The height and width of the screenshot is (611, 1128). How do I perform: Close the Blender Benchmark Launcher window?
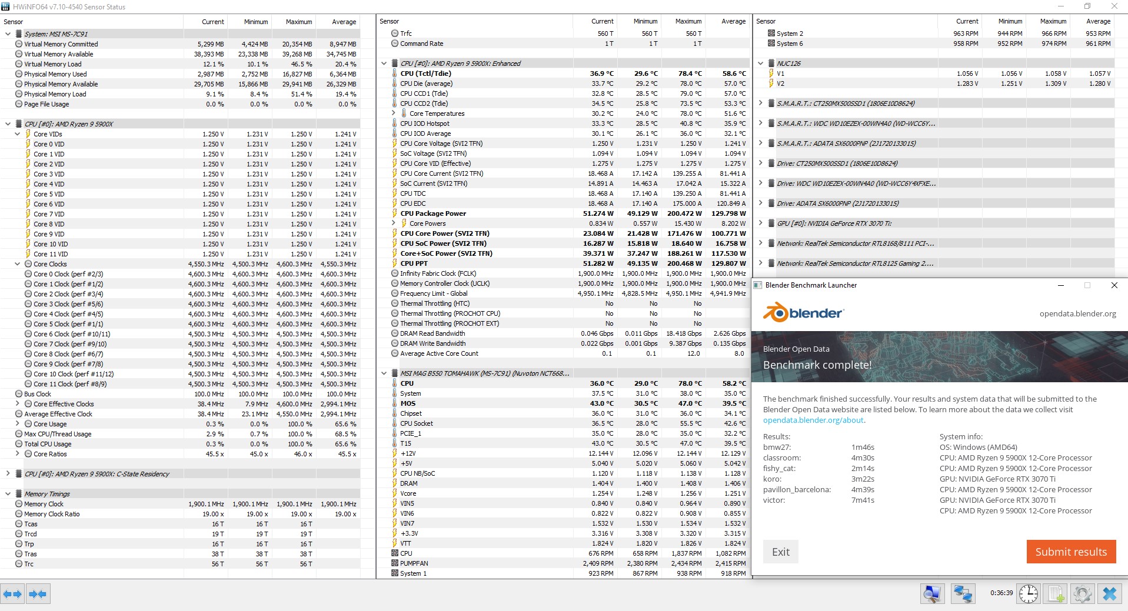click(1114, 285)
